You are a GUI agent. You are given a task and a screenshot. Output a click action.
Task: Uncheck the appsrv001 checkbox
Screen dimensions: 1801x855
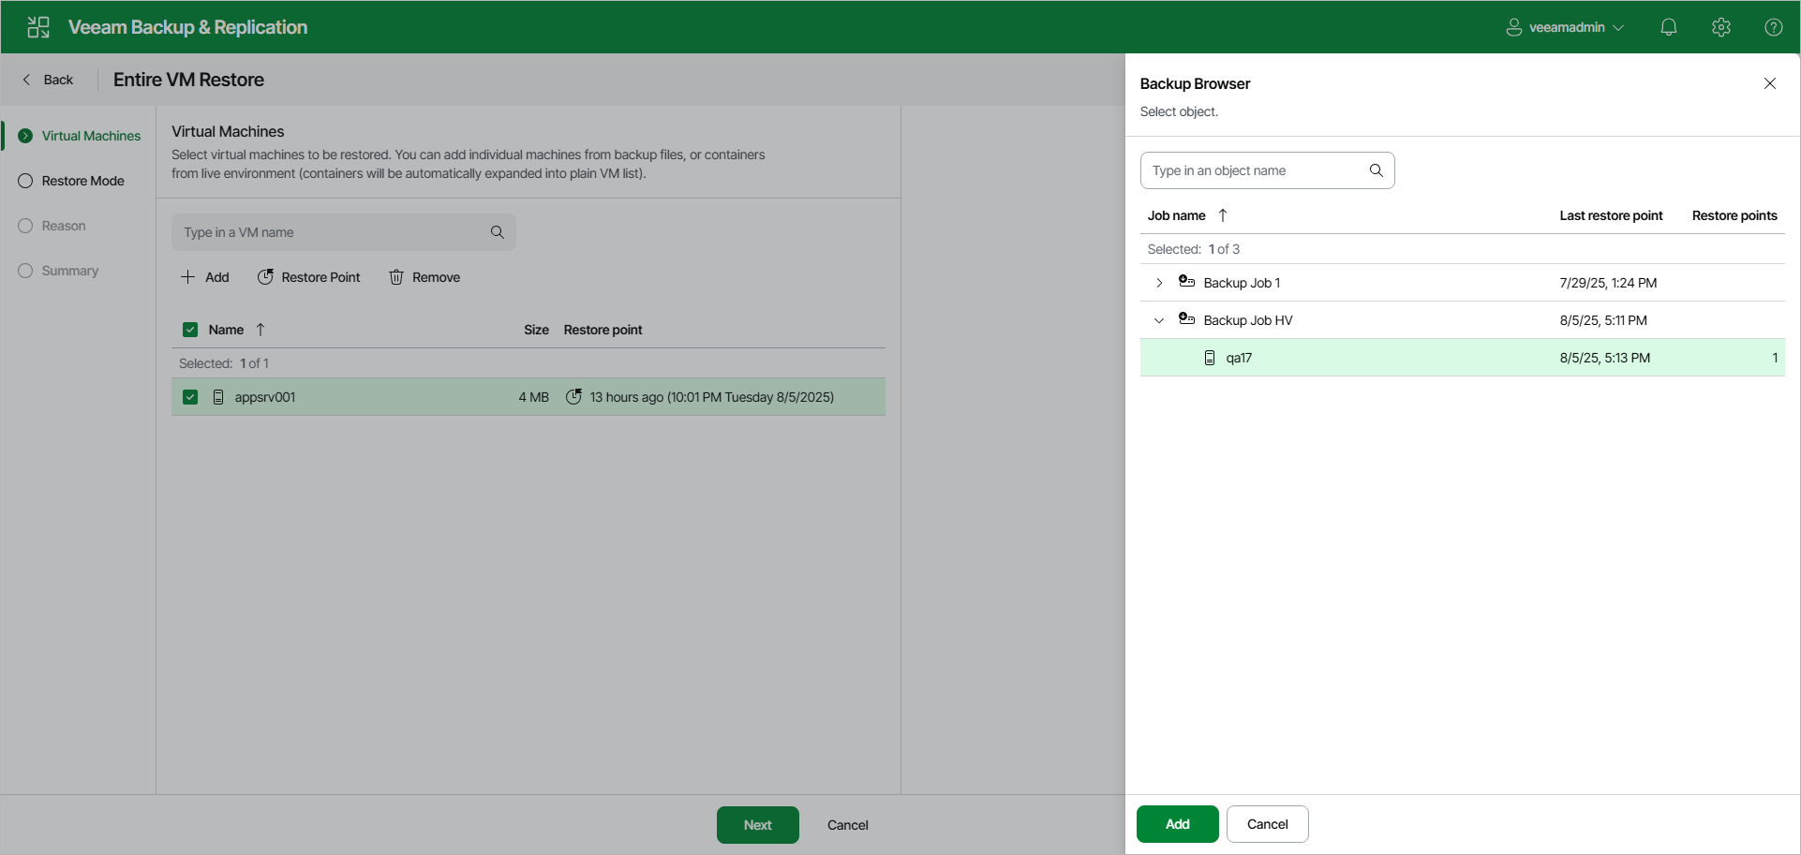(190, 397)
